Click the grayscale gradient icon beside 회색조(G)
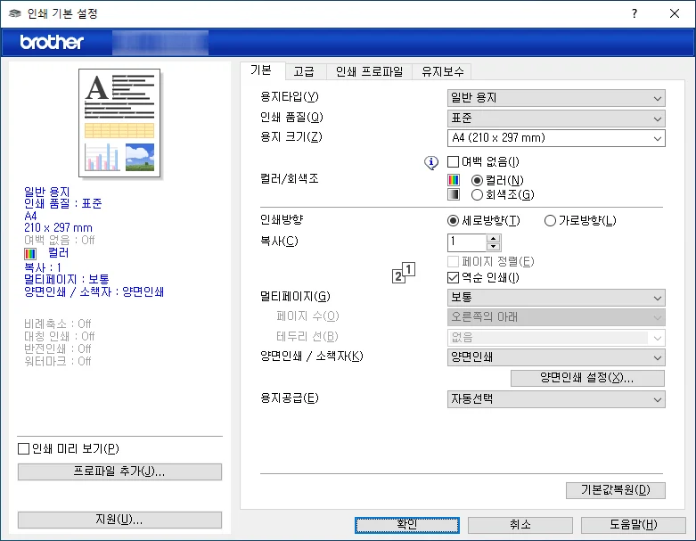This screenshot has width=696, height=541. tap(454, 194)
